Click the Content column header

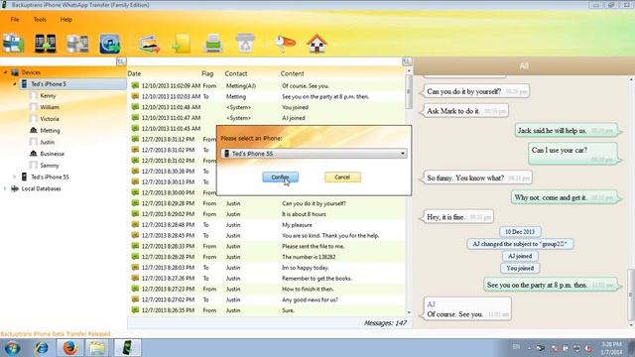pyautogui.click(x=292, y=73)
